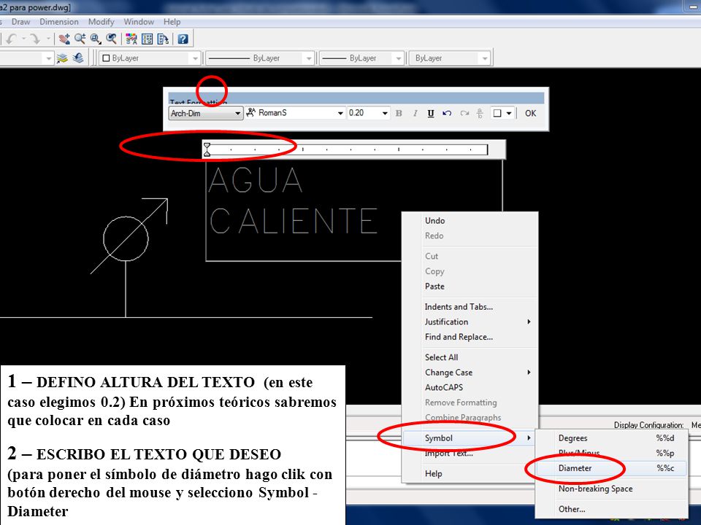Screen dimensions: 701x525
Task: Open the Tool Palettes icon
Action: (163, 39)
